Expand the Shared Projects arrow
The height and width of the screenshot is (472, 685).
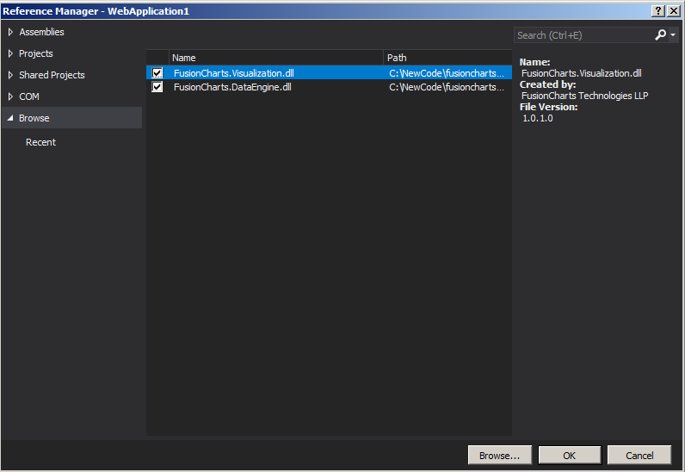10,75
